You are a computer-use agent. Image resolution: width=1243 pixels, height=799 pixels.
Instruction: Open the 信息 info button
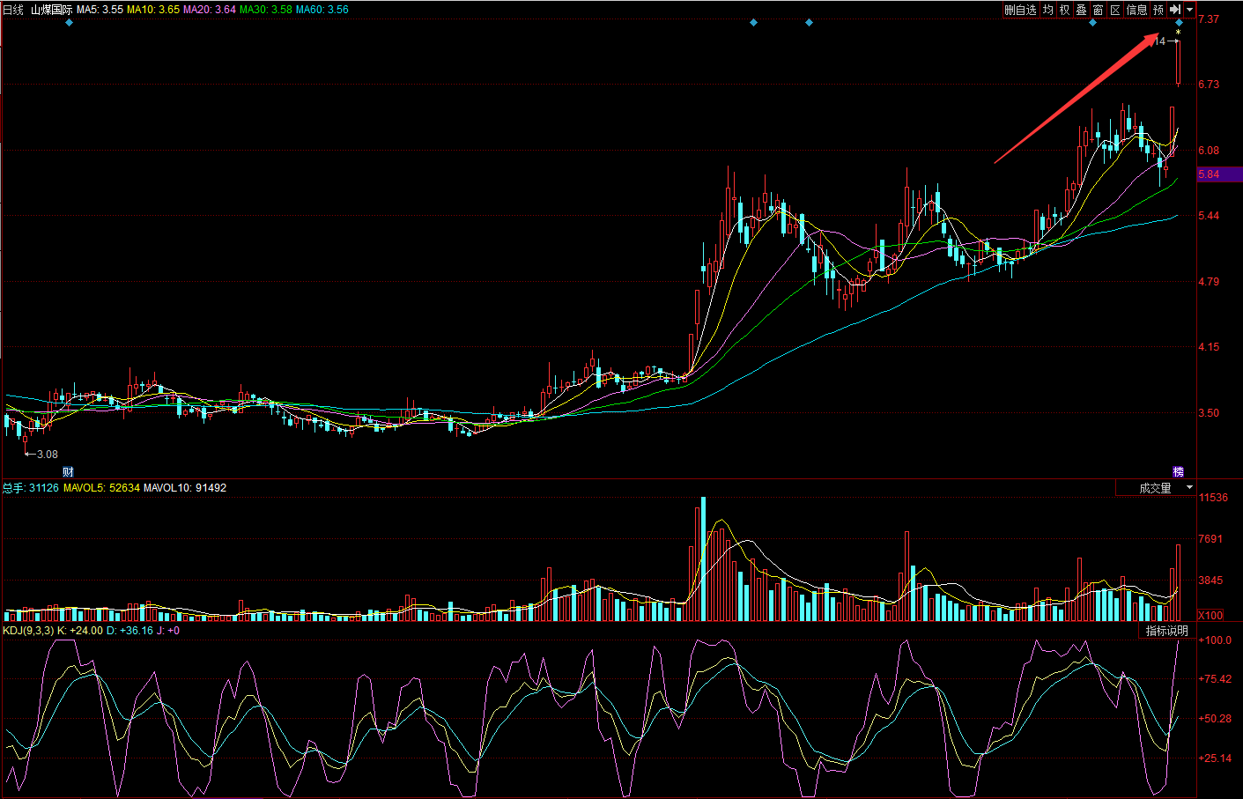tap(1136, 10)
